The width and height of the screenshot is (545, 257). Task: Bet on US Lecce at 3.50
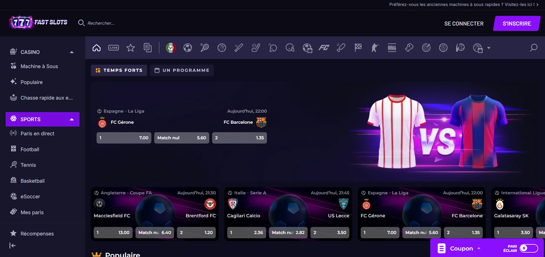(x=330, y=233)
